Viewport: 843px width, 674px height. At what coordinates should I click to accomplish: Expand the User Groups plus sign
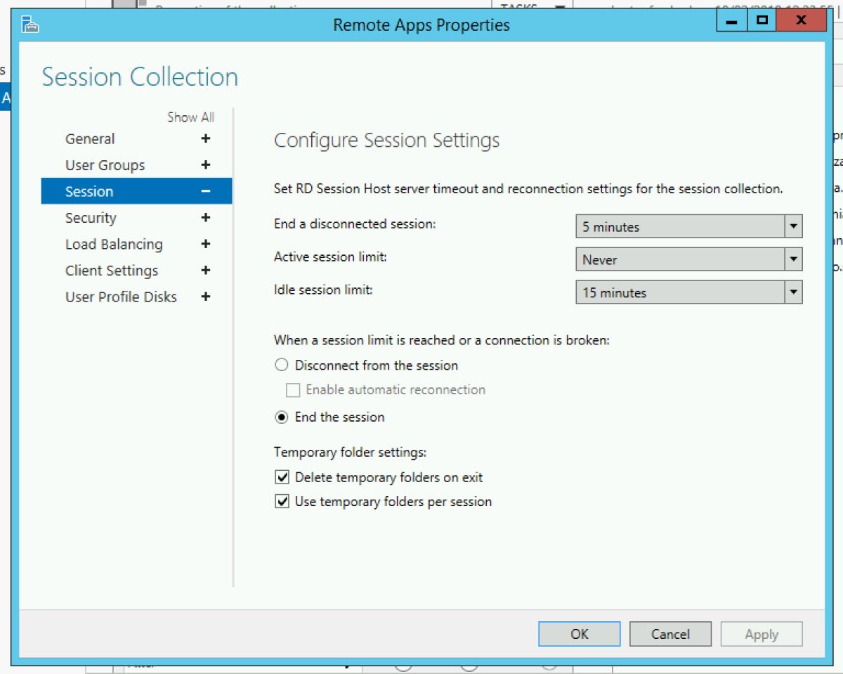point(206,165)
